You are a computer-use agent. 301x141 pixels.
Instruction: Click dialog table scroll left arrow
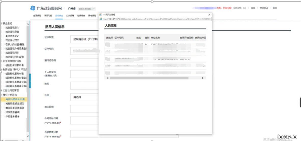coord(108,78)
